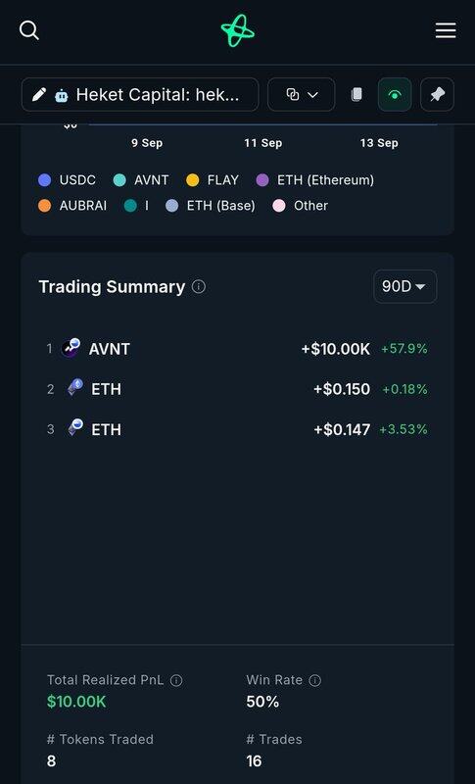The image size is (475, 784).
Task: Expand the chain selector dropdown
Action: (x=302, y=94)
